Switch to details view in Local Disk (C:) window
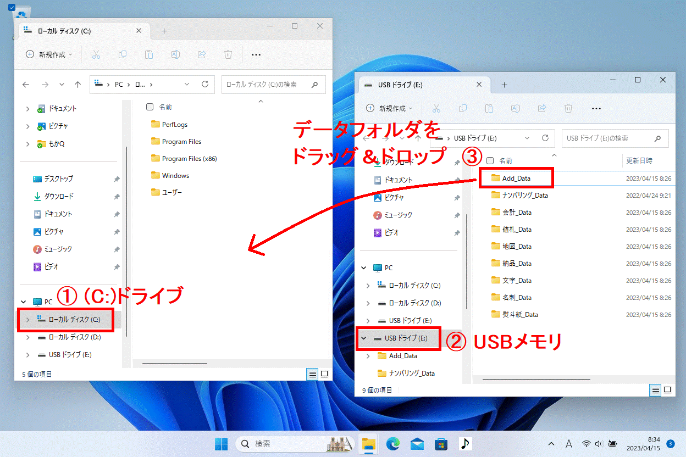686x457 pixels. click(312, 374)
